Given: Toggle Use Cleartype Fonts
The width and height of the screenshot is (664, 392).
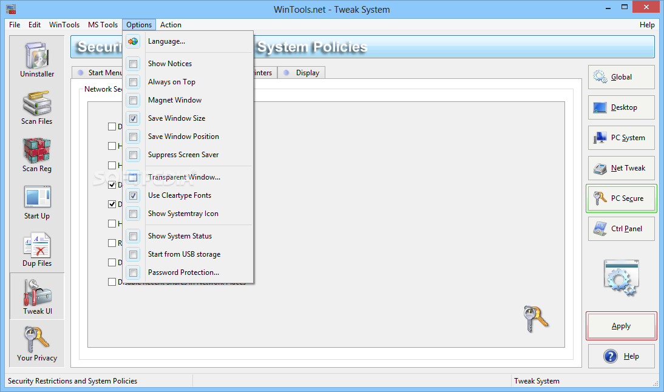Looking at the screenshot, I should tap(188, 195).
